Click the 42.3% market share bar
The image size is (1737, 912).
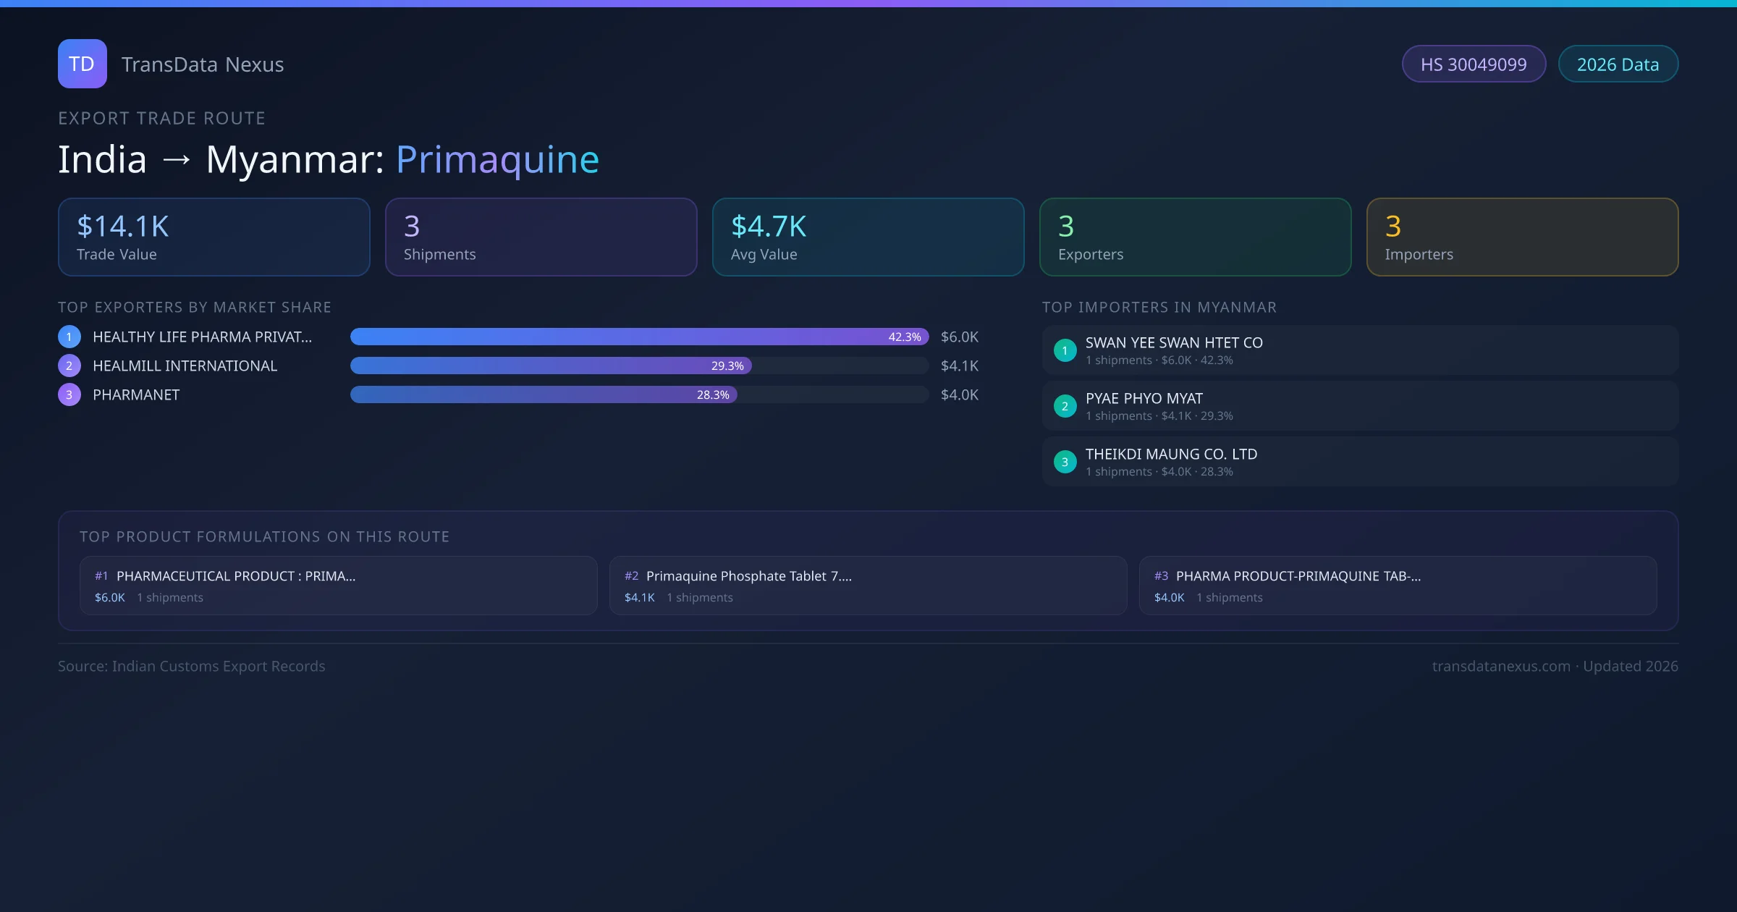[x=639, y=337]
